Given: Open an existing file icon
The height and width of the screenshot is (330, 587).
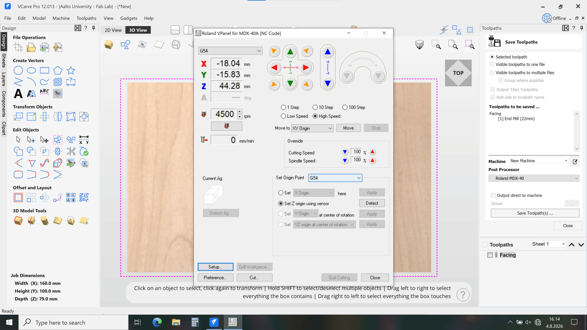Looking at the screenshot, I should [32, 47].
